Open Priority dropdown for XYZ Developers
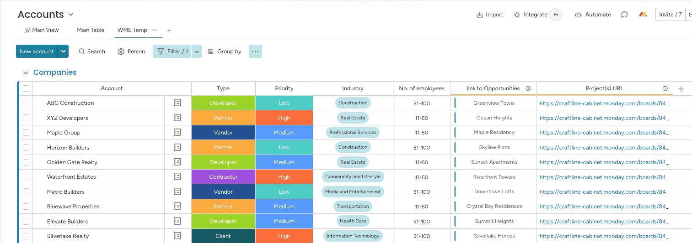This screenshot has width=692, height=243. click(284, 118)
